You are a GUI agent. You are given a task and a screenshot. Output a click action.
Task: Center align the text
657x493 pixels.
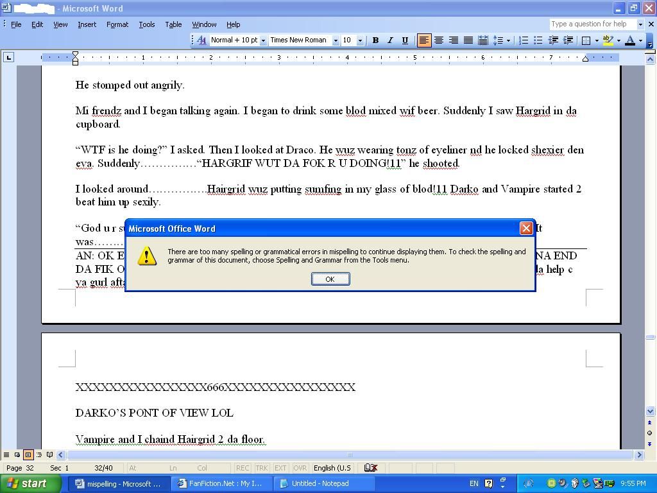click(439, 40)
